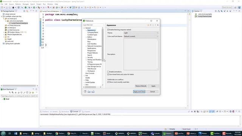
Task: Open the Refactor menu
Action: point(18,4)
